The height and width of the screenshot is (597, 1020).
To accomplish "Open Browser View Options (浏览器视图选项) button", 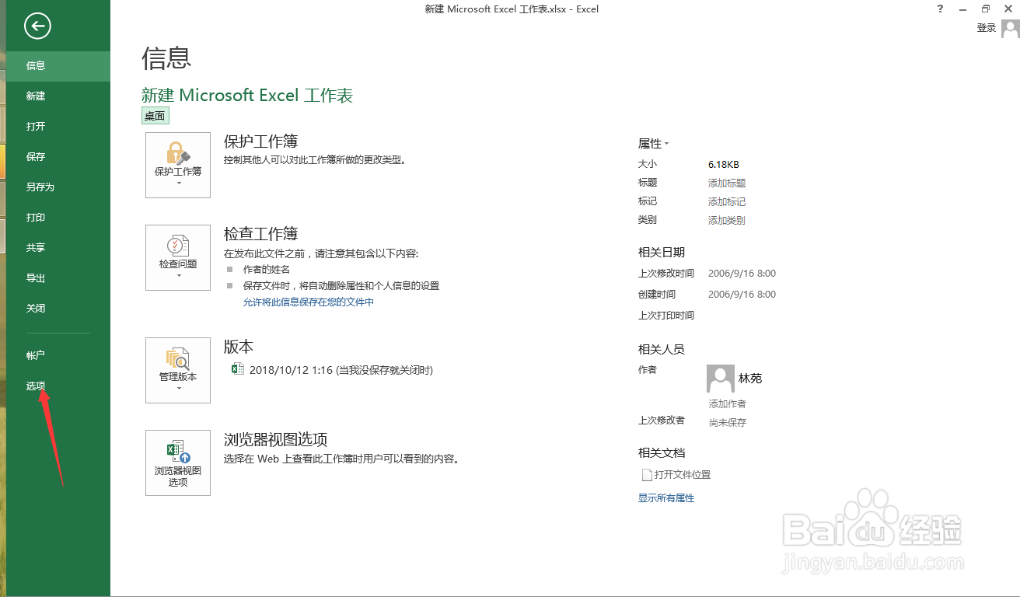I will 178,463.
